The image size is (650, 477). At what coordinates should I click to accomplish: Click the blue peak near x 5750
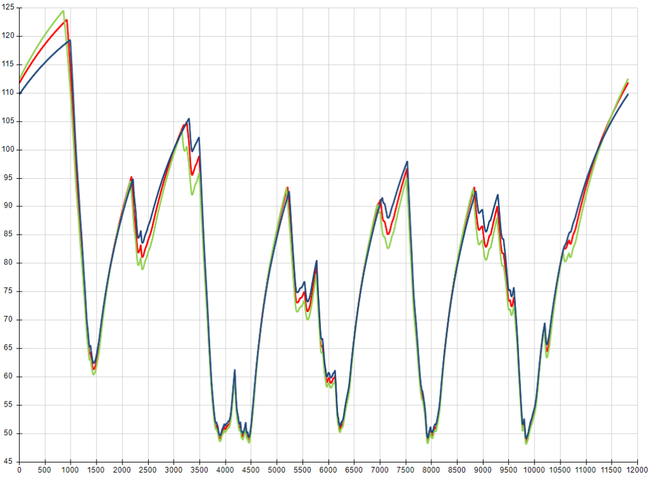click(x=316, y=261)
